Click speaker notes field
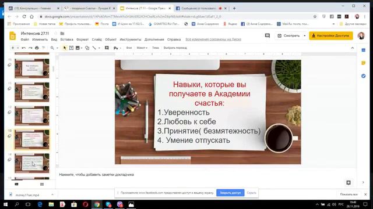This screenshot has height=209, width=373. (206, 175)
